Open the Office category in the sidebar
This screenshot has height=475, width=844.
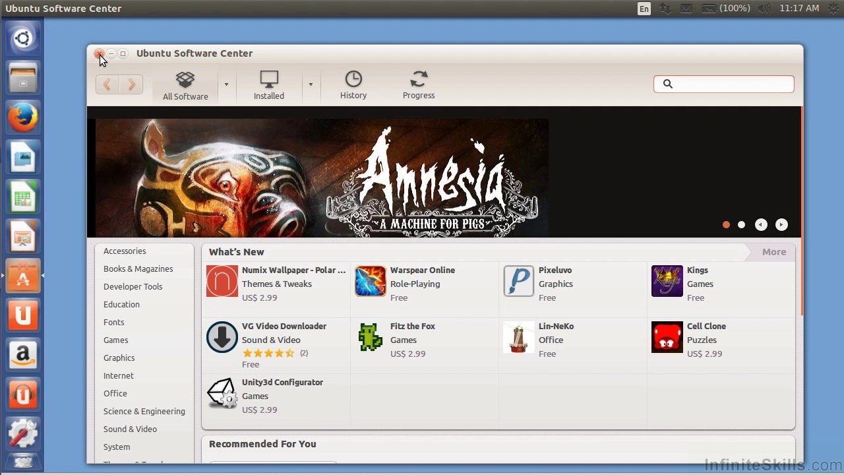[115, 394]
